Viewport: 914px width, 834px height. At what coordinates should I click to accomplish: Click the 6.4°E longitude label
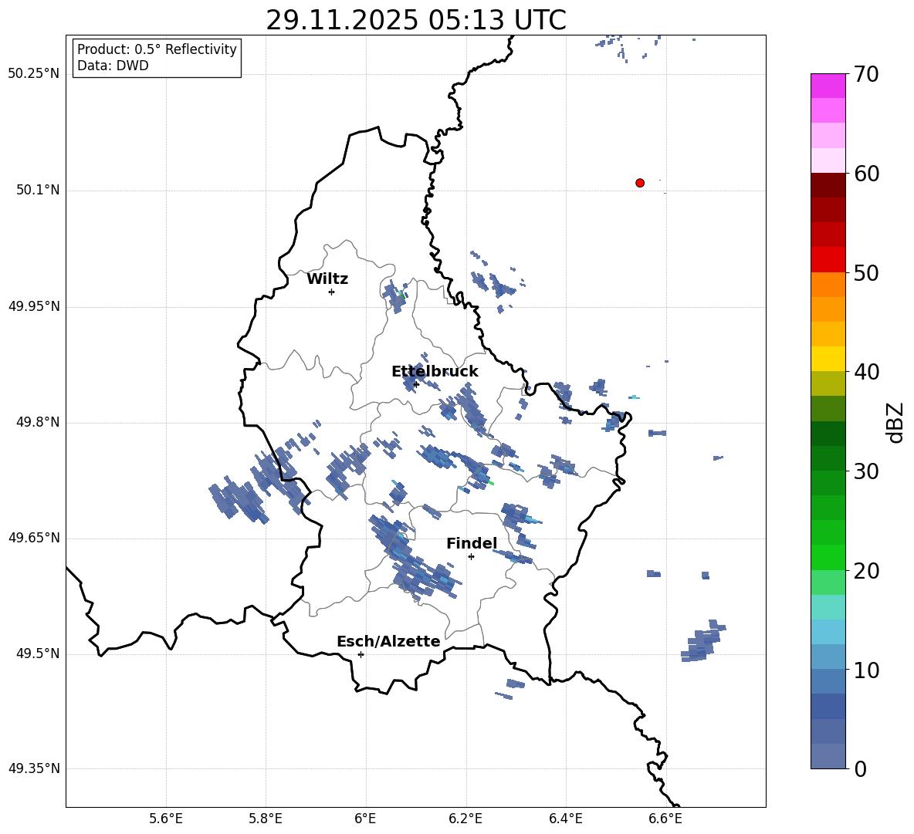(565, 819)
